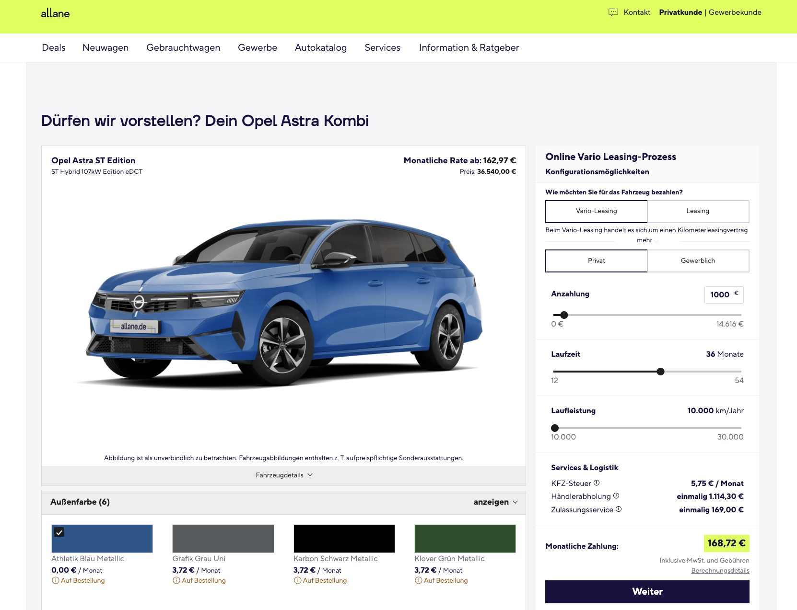Select Leasing payment option

point(698,211)
